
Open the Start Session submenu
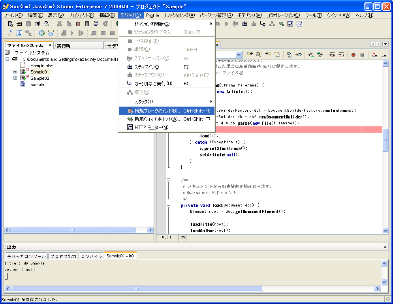click(167, 24)
